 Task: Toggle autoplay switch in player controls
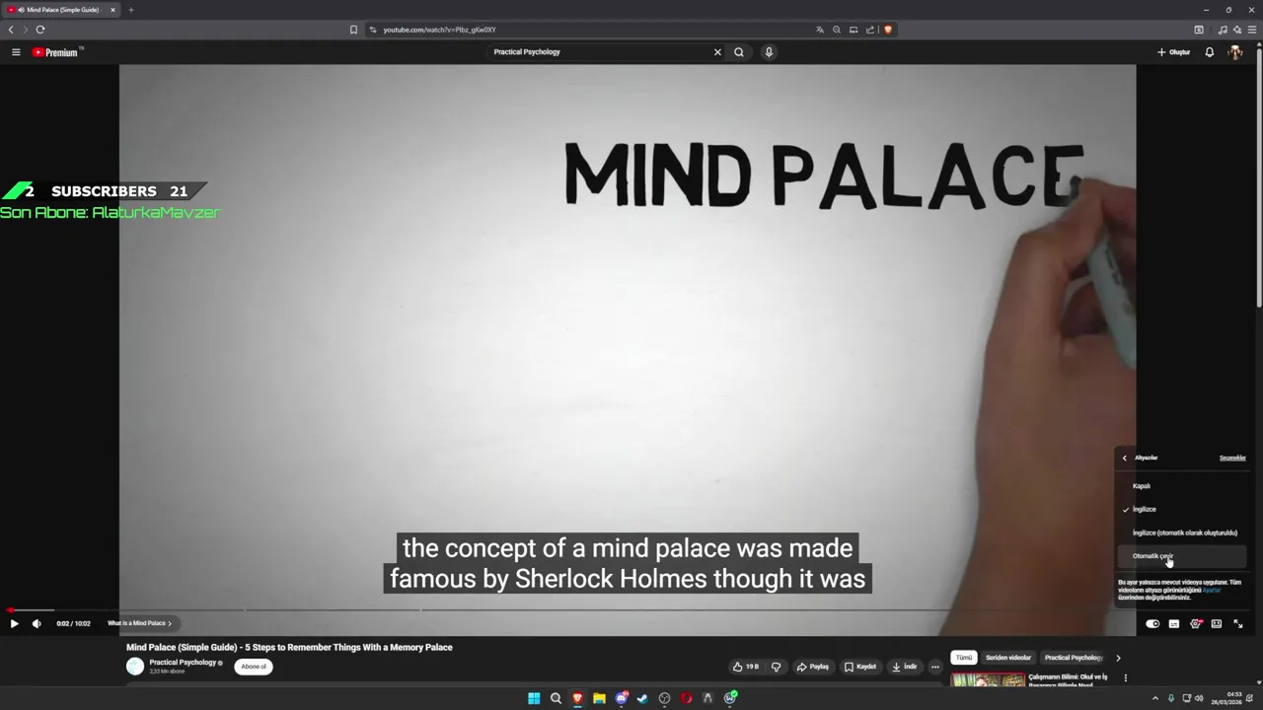point(1152,623)
